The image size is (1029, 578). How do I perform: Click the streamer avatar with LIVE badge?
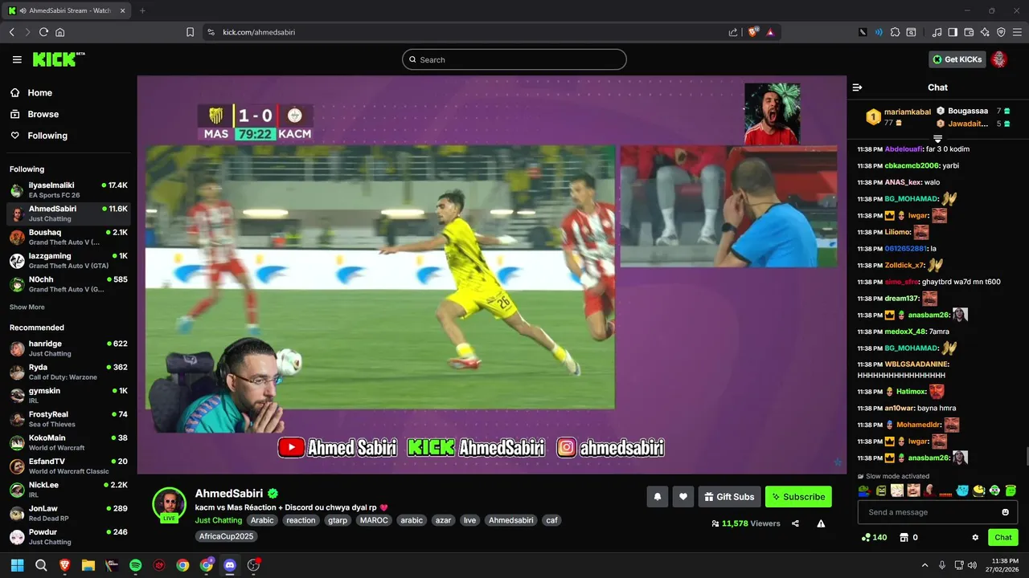pos(170,504)
